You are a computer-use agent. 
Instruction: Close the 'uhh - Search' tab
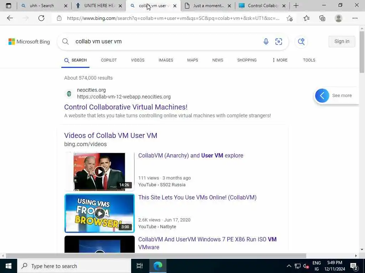(66, 6)
